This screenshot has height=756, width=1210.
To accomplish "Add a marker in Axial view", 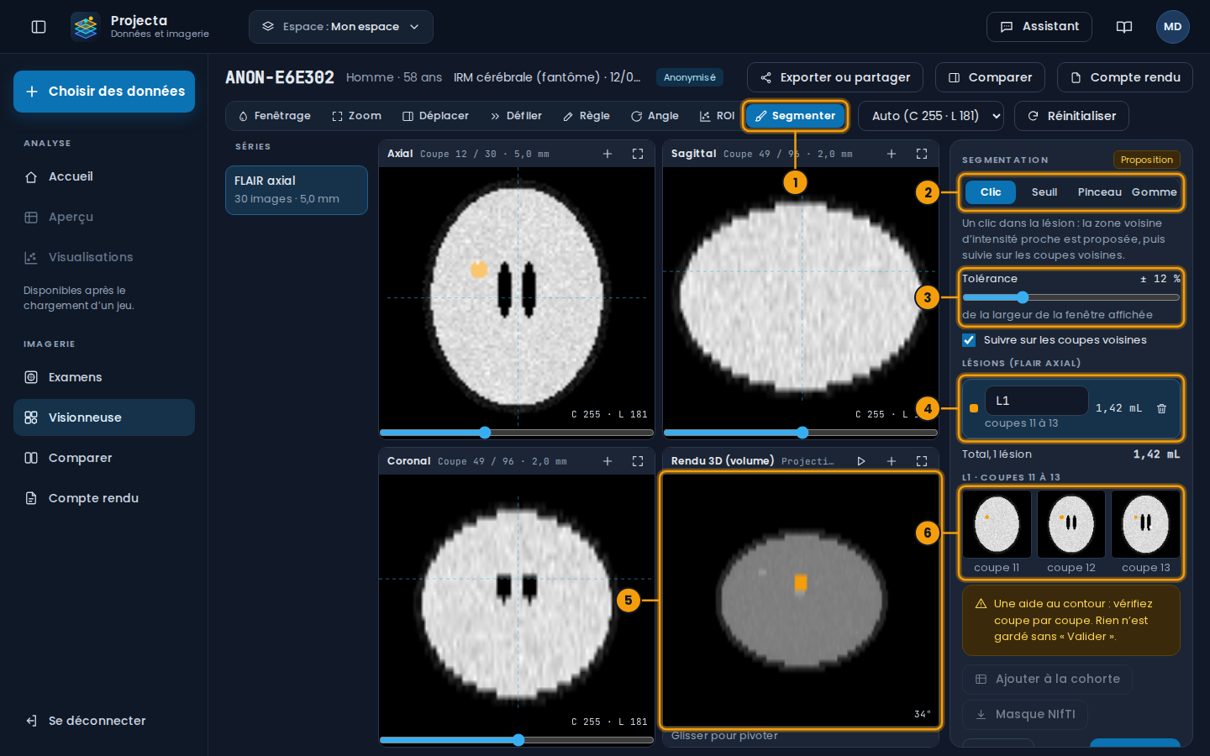I will click(x=608, y=154).
